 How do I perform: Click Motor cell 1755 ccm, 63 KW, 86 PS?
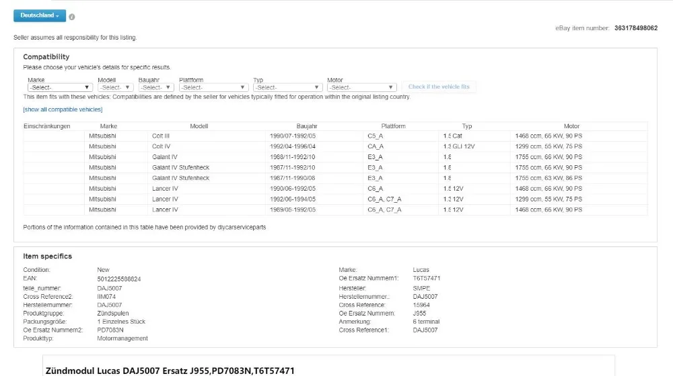click(x=548, y=178)
